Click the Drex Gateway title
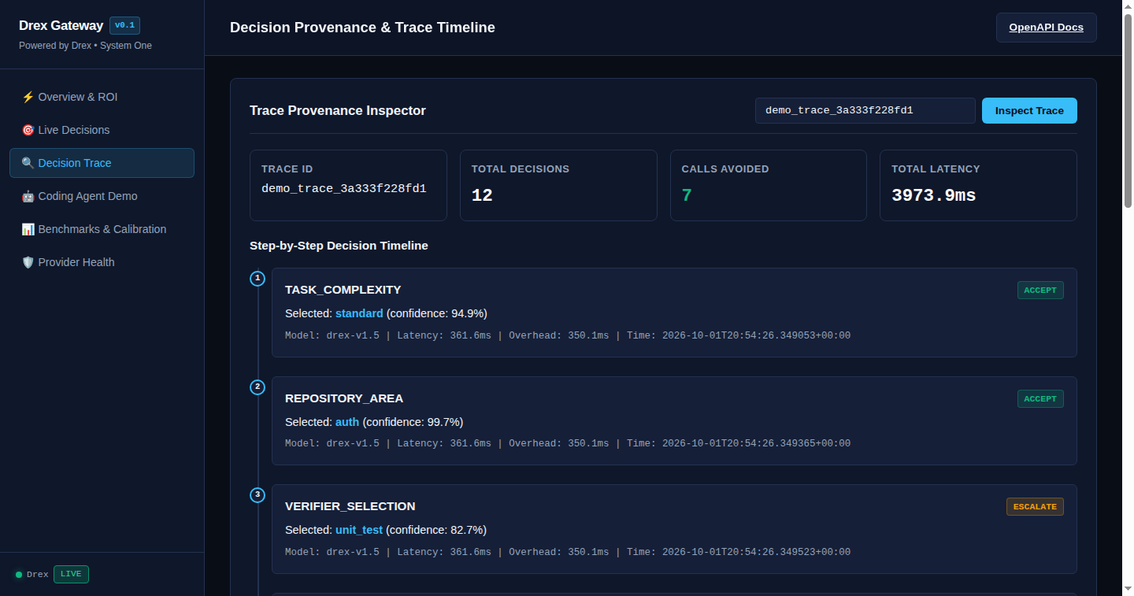Image resolution: width=1134 pixels, height=596 pixels. point(61,25)
